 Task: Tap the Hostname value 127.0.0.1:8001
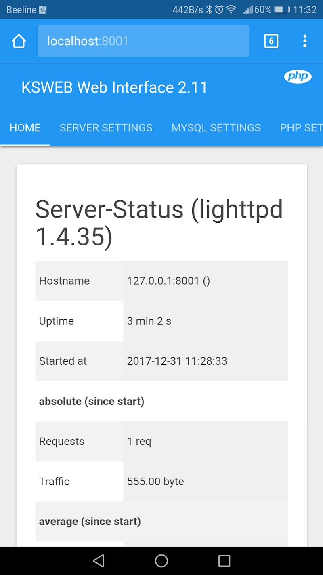pos(168,281)
